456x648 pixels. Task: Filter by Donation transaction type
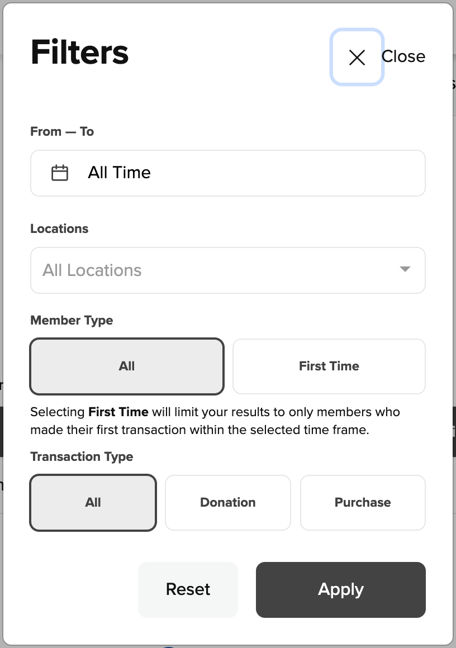point(228,503)
